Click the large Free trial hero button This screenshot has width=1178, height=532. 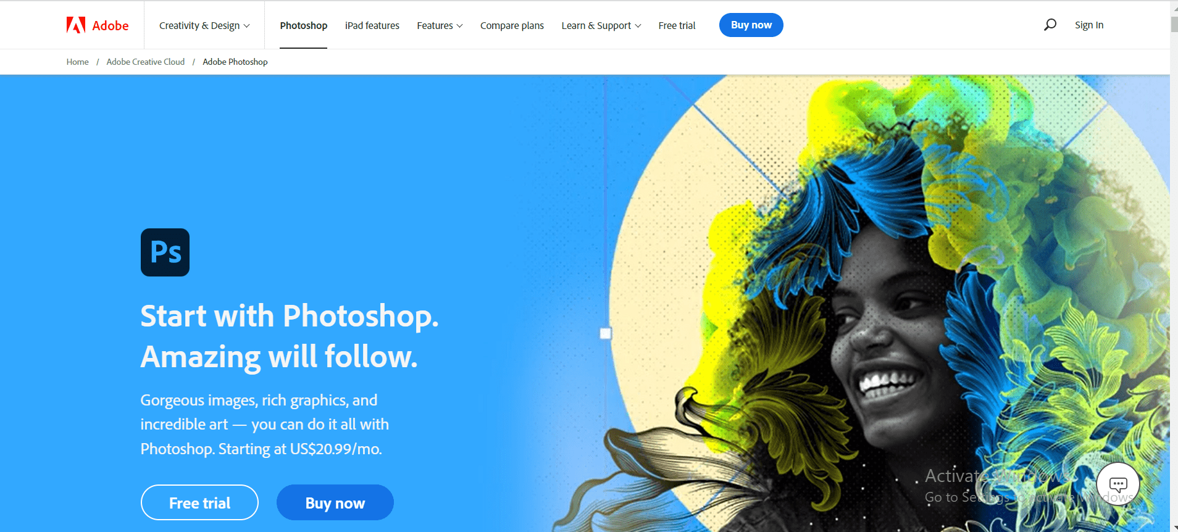coord(199,502)
